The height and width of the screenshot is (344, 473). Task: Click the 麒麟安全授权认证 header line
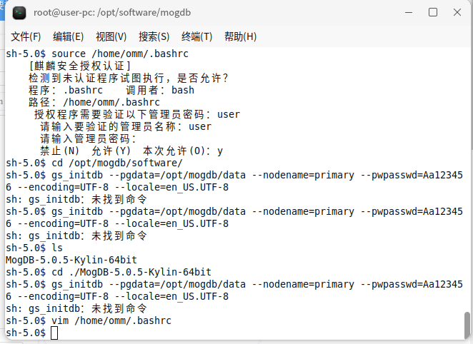[80, 66]
